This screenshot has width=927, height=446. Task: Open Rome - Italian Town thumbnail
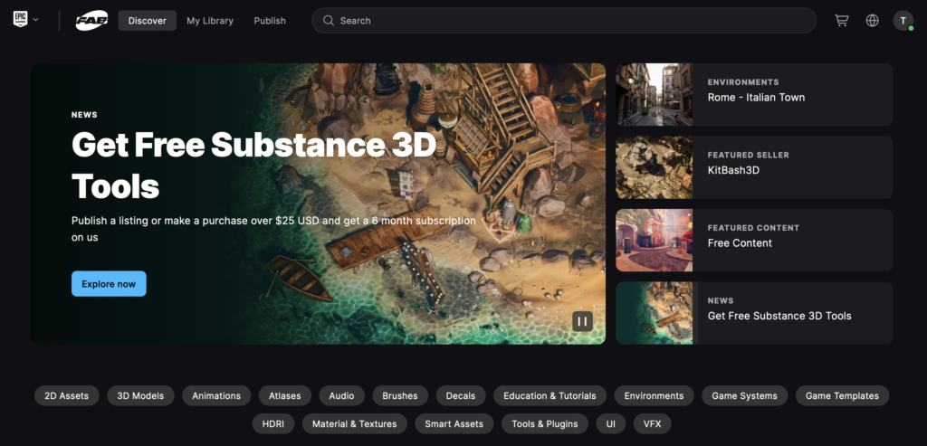[x=654, y=94]
